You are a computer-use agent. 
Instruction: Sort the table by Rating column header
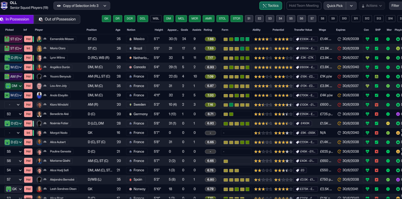point(208,30)
